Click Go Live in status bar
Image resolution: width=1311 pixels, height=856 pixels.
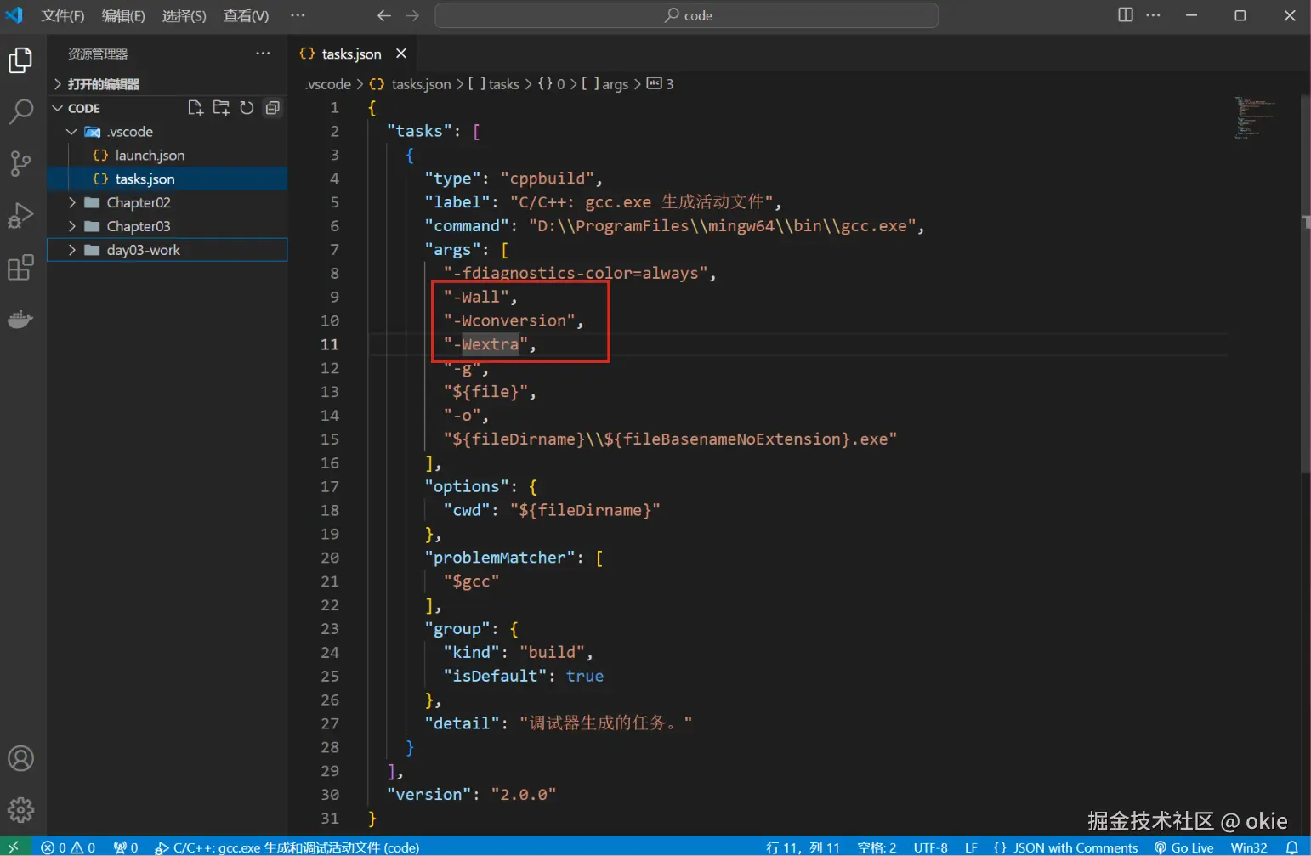pos(1183,847)
